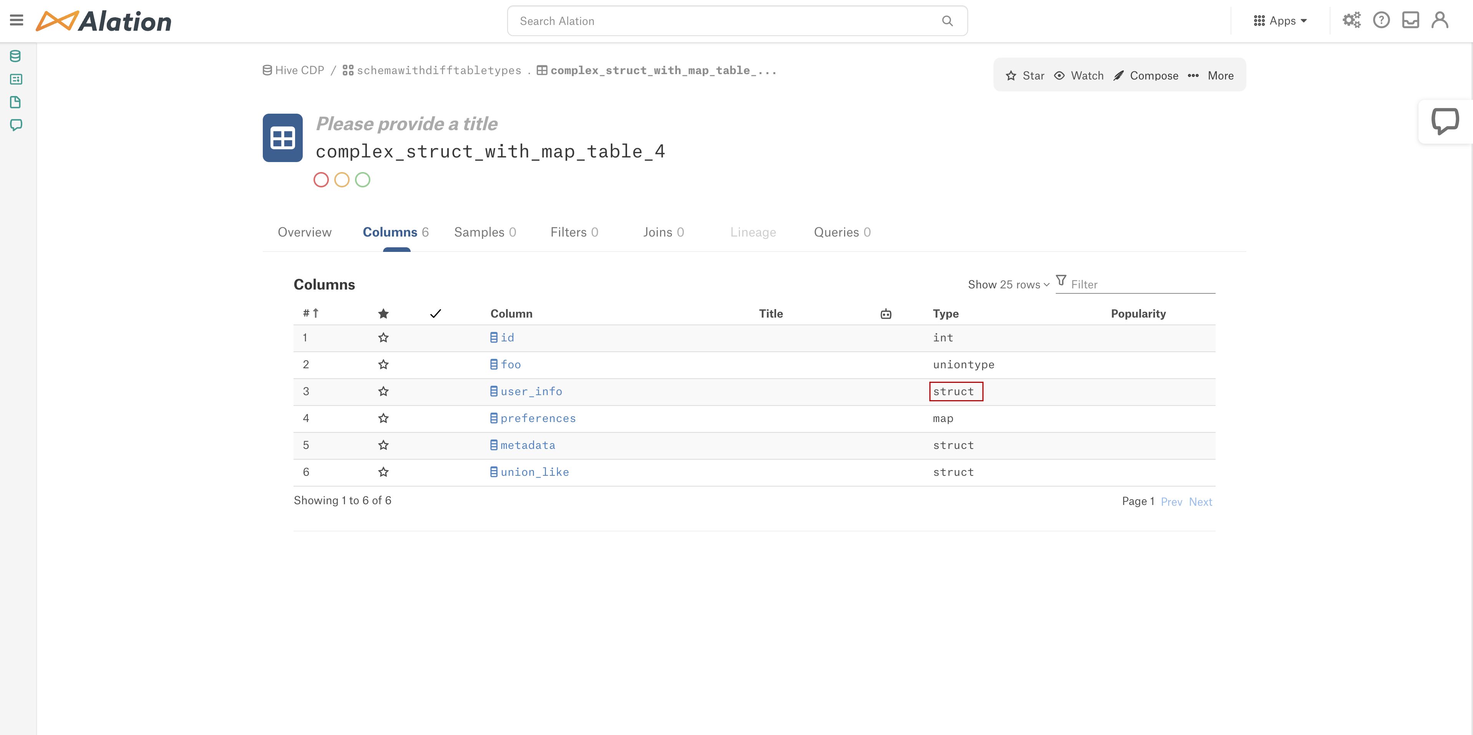Open the Glossary icon in the left sidebar
1473x735 pixels.
point(15,79)
